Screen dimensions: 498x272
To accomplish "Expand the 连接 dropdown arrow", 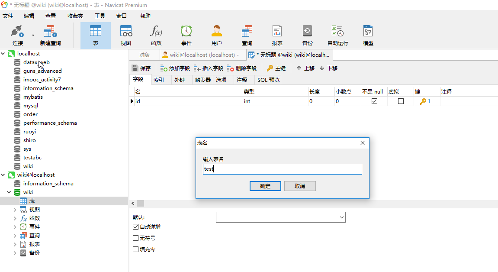I will 33,35.
